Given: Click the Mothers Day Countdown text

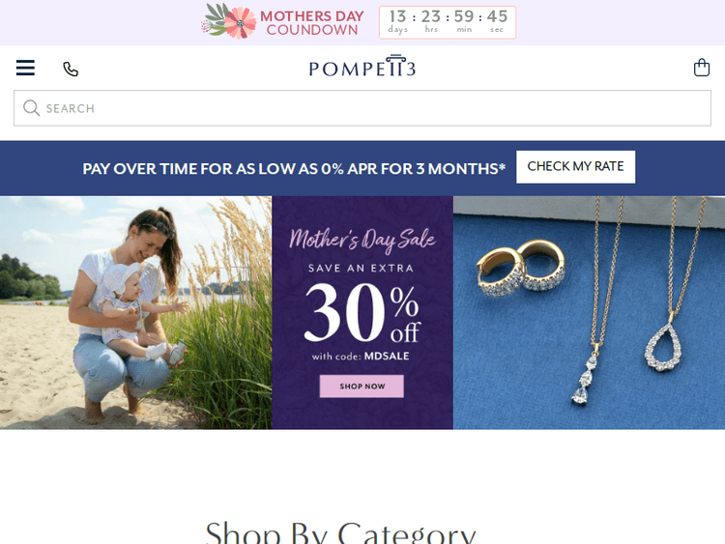Looking at the screenshot, I should point(312,22).
